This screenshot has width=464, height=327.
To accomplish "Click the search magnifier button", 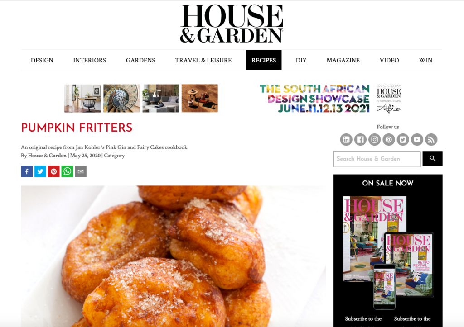I will 432,159.
